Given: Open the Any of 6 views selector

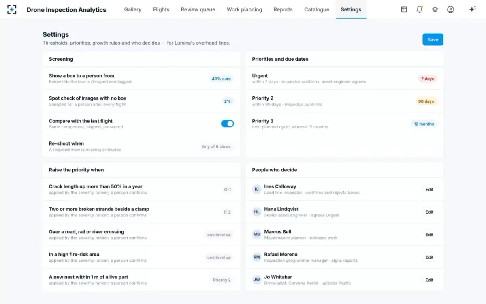Looking at the screenshot, I should (x=216, y=147).
